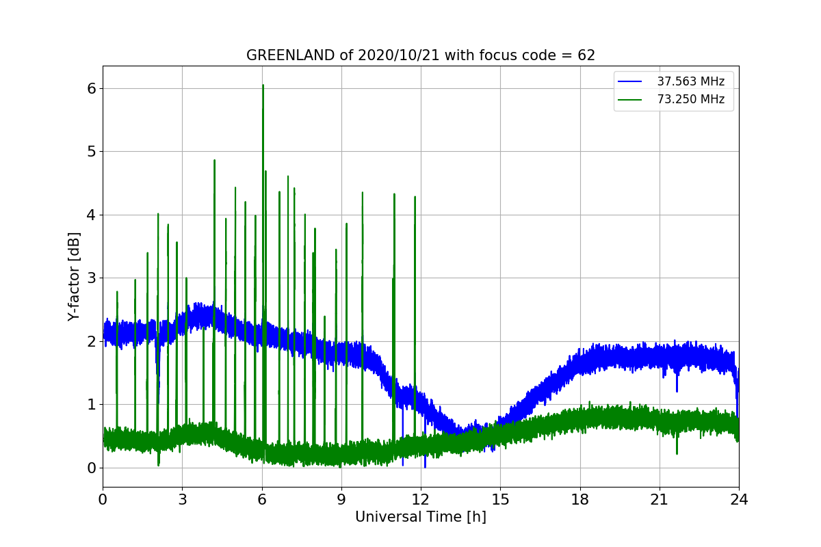Click x-axis tick label '15'
The image size is (821, 547).
[x=500, y=499]
